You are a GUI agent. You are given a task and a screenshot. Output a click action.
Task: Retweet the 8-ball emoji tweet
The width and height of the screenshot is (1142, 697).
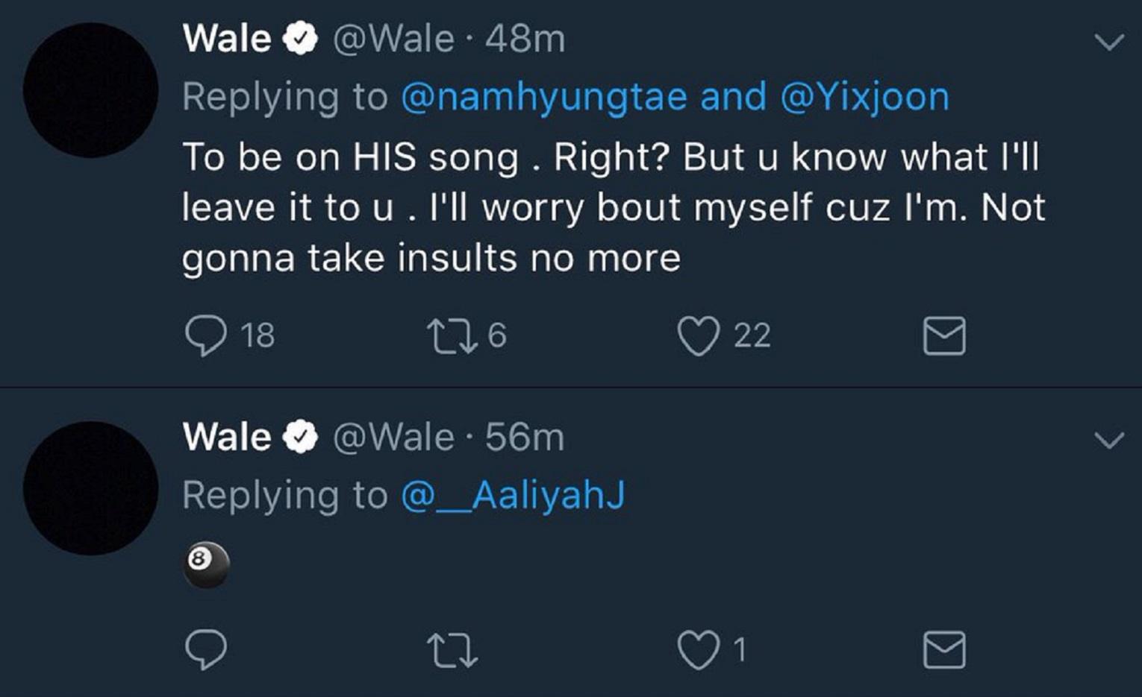click(x=451, y=650)
